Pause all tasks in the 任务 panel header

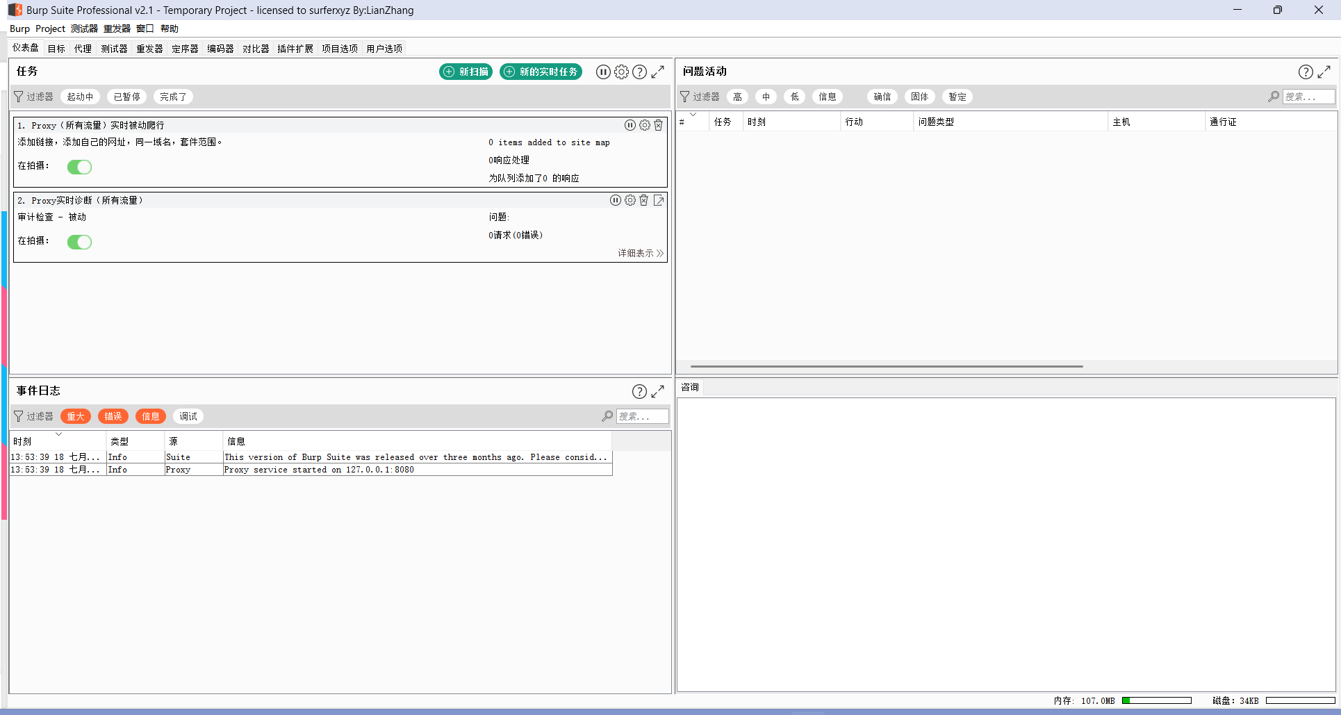[x=603, y=72]
